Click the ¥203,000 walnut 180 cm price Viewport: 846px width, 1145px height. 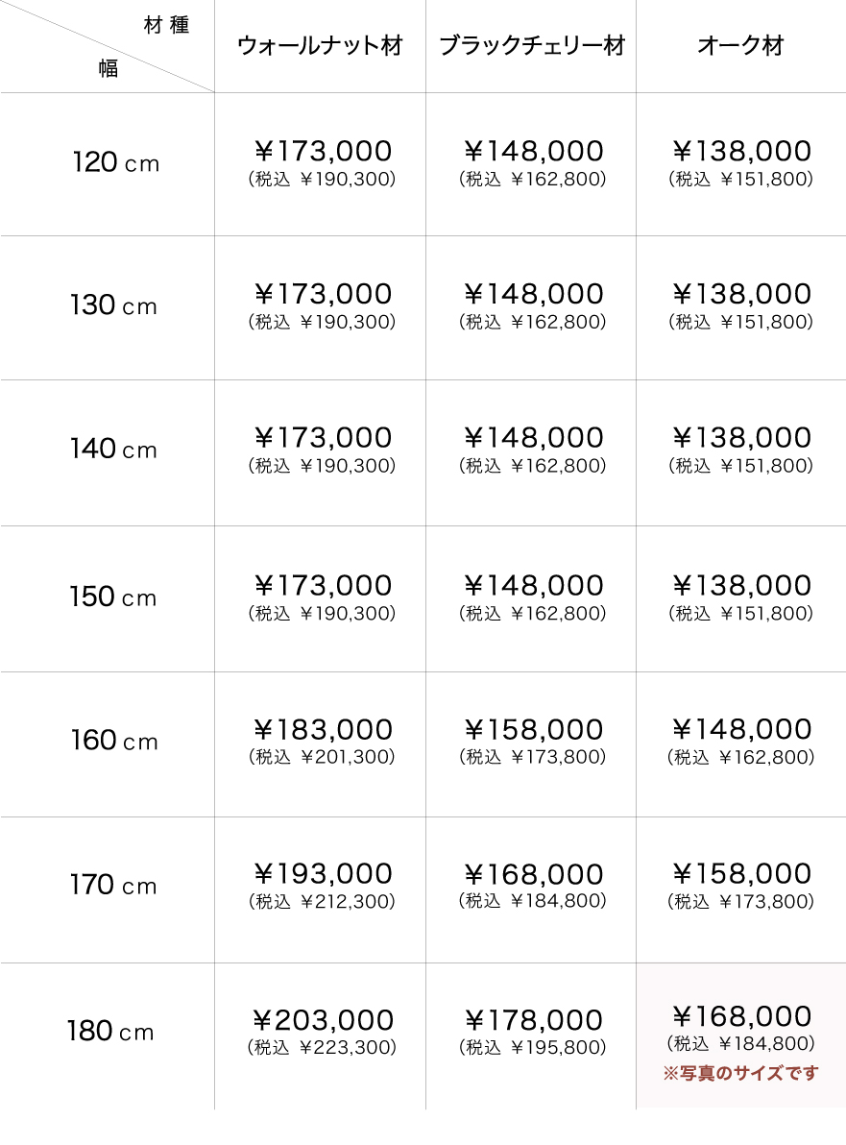pyautogui.click(x=323, y=1020)
